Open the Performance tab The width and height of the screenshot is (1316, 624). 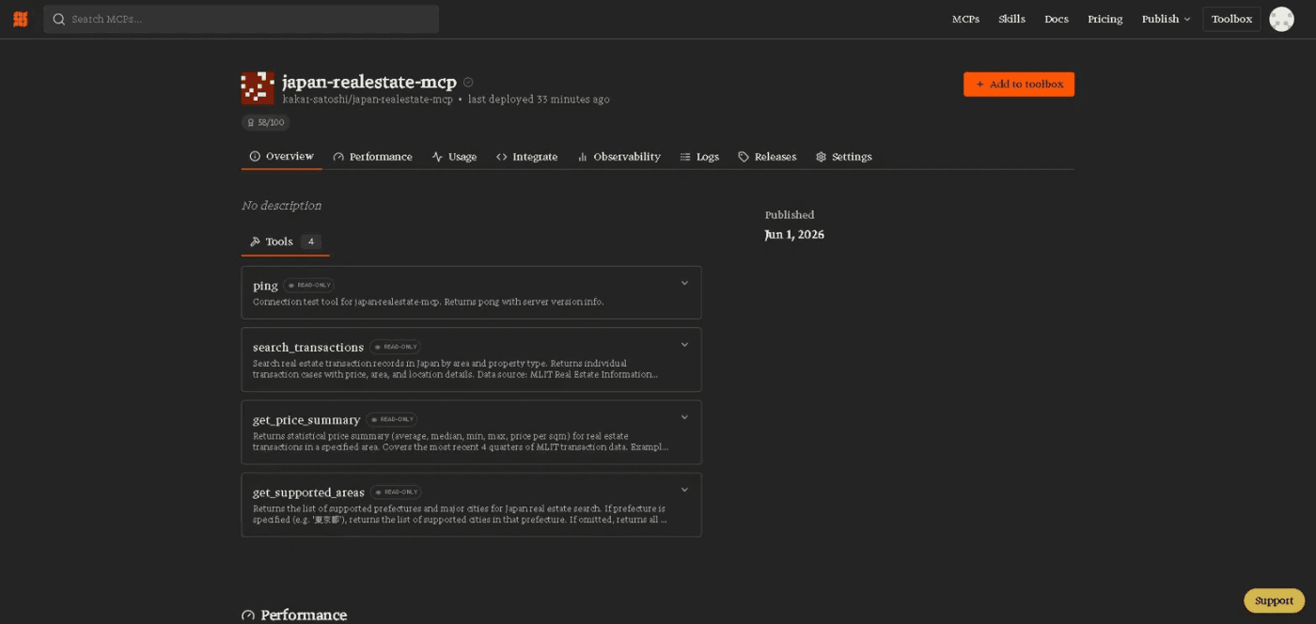point(372,157)
